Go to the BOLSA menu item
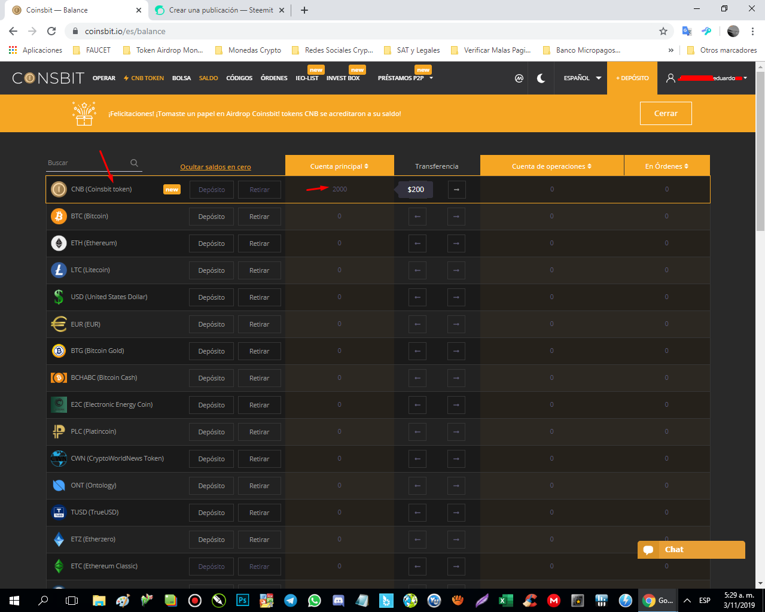Viewport: 765px width, 612px height. tap(181, 78)
